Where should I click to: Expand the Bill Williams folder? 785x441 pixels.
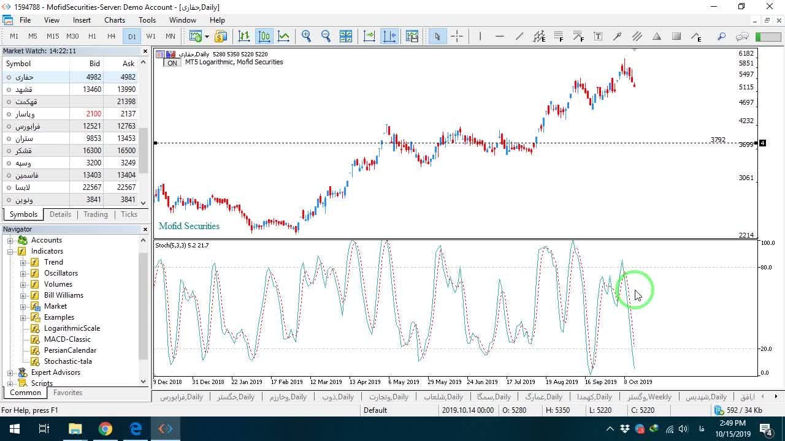pos(23,295)
